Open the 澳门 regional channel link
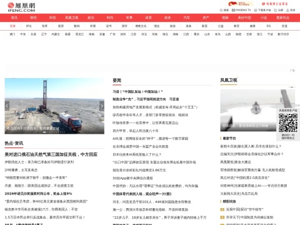300x225 pixels. coord(12,34)
